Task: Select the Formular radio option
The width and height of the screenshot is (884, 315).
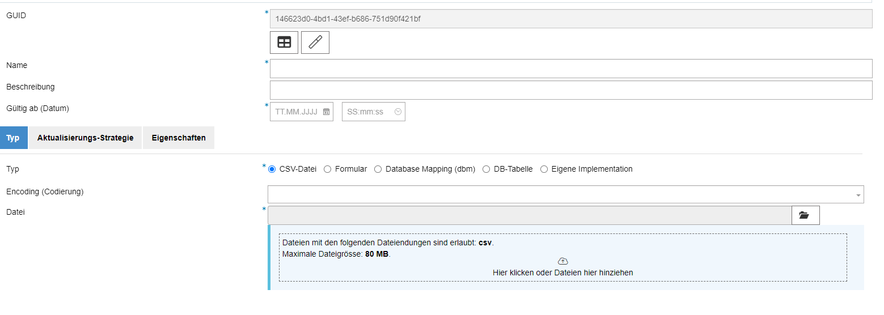Action: coord(328,169)
